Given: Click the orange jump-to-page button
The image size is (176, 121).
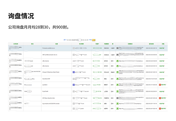Looking at the screenshot, I should (94, 40).
